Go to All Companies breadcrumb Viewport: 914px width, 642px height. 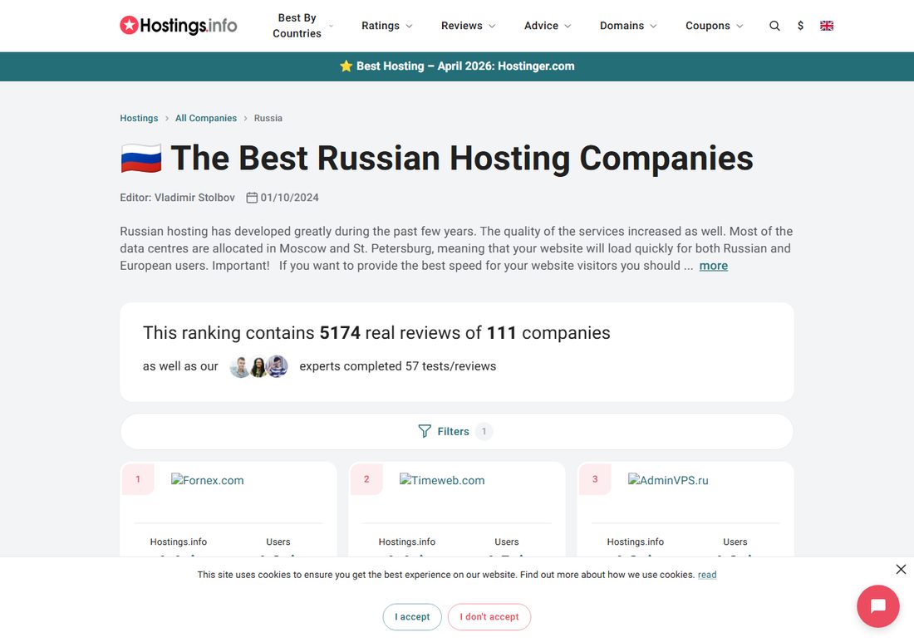click(206, 118)
